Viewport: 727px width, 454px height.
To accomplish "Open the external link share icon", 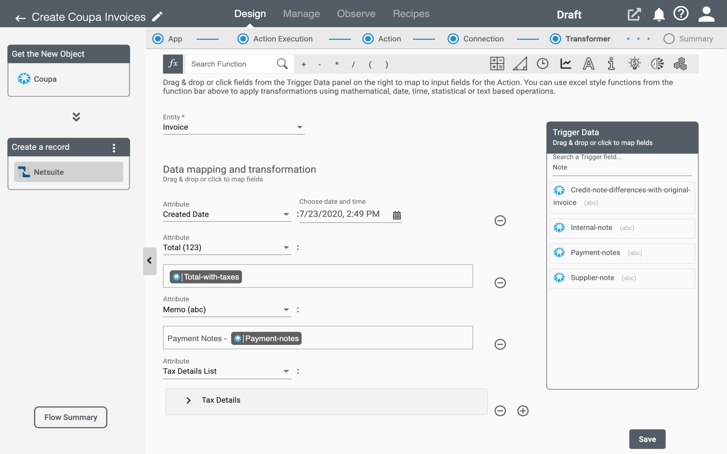I will tap(634, 14).
